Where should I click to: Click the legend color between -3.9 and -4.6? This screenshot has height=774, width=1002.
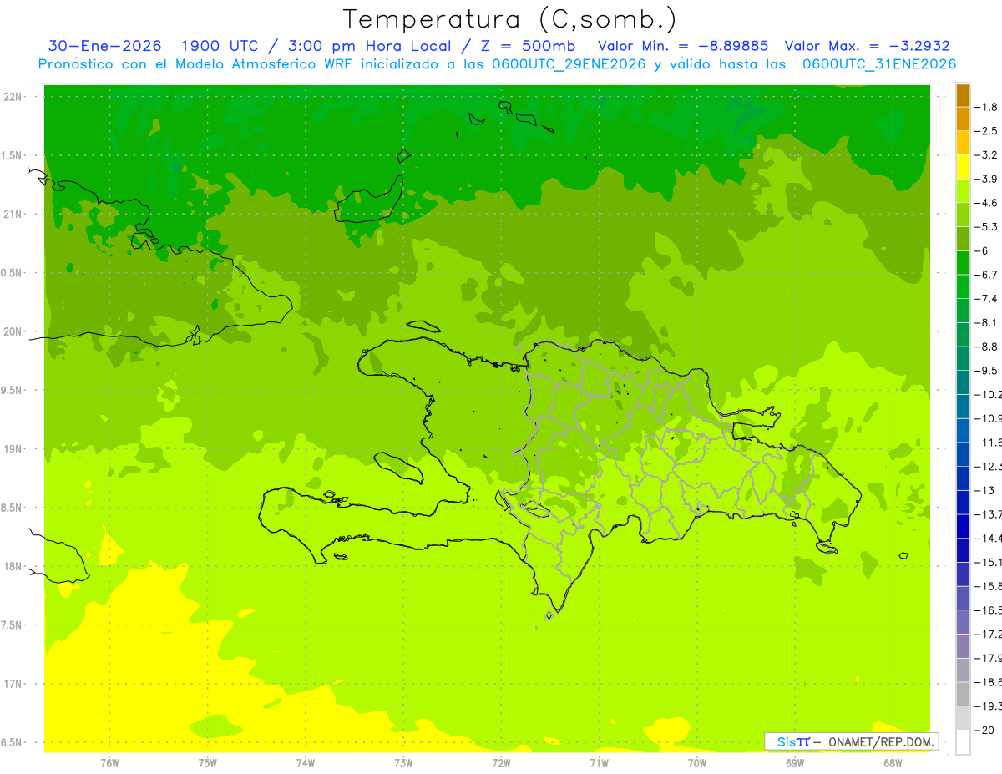click(963, 191)
